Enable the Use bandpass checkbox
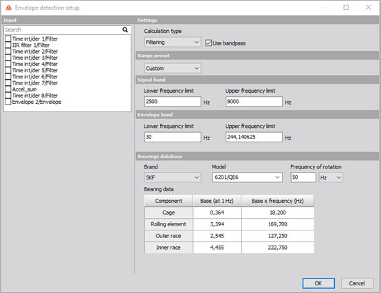This screenshot has height=293, width=381. tap(208, 43)
